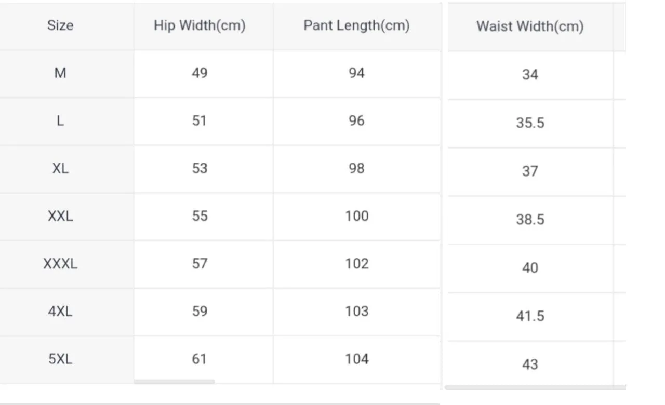Click the M size row label

(60, 73)
